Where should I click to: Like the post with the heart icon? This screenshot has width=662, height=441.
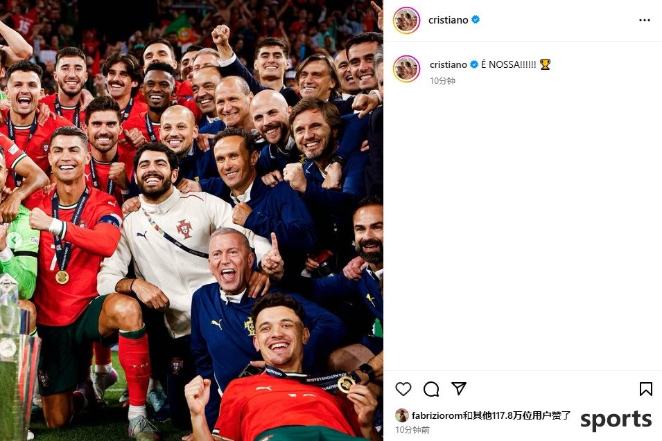[x=403, y=388]
